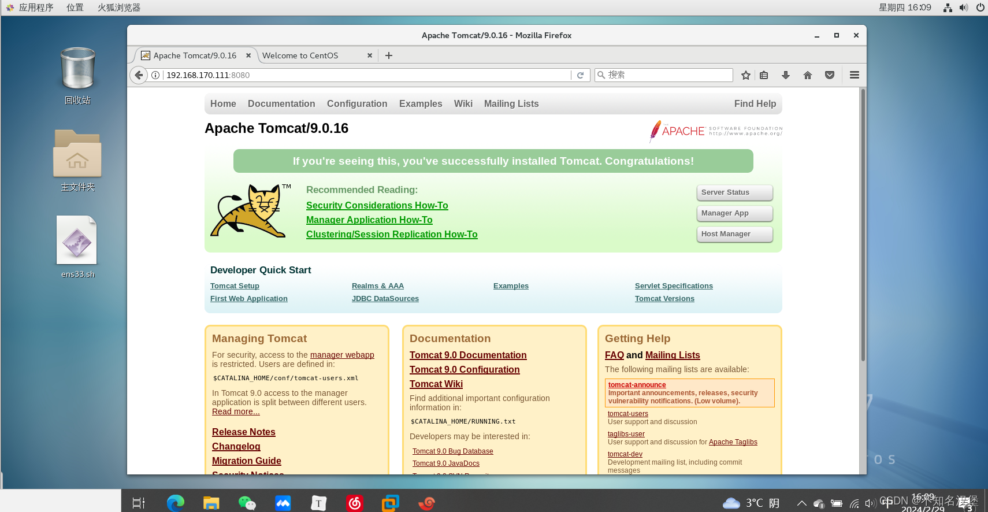Open Microsoft Edge from the taskbar
This screenshot has width=988, height=512.
[x=175, y=503]
